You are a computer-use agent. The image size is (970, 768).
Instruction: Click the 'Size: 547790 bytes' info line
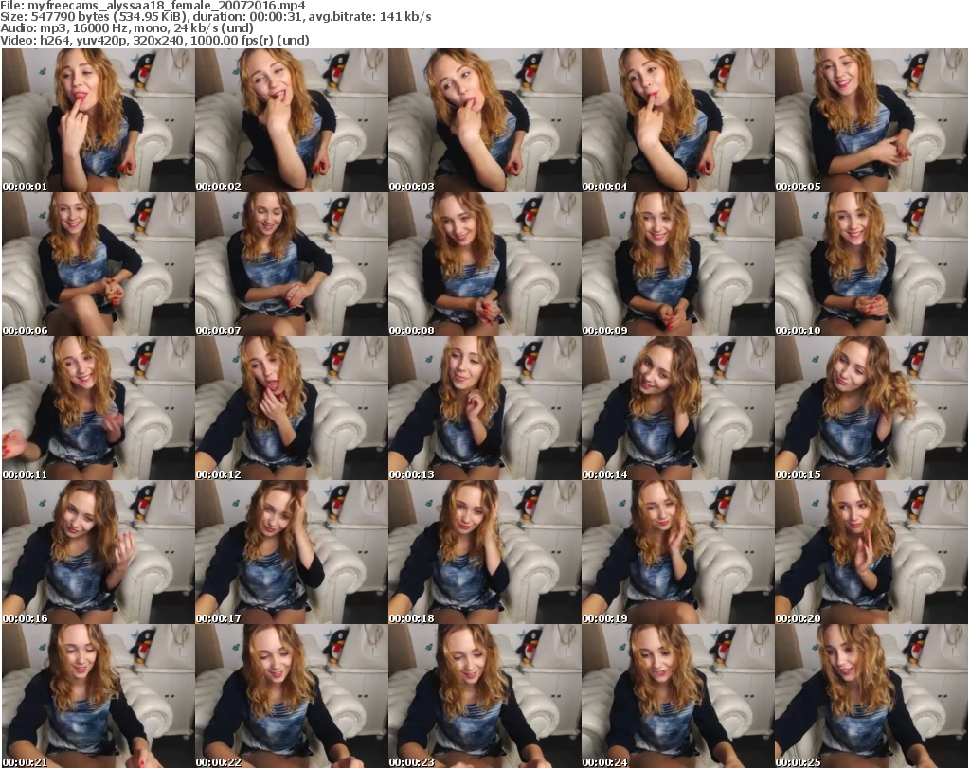tap(216, 17)
